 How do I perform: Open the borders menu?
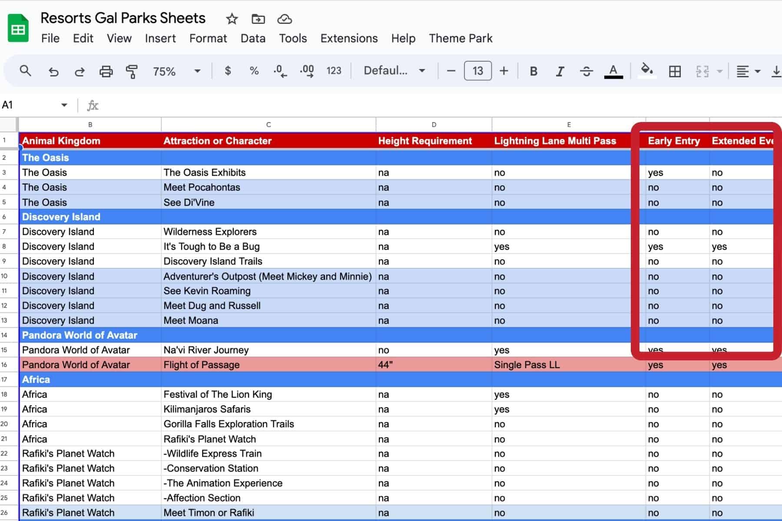(x=675, y=71)
